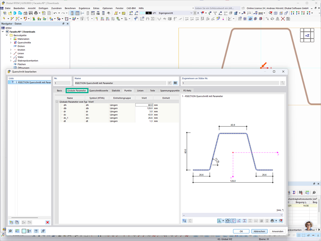Pin the Navigator - Daten panel open
Viewport: 321px width, 241px height.
[64, 24]
